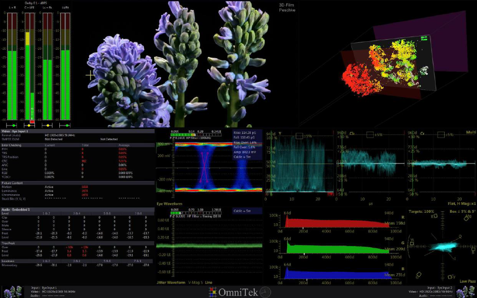Image resolution: width=477 pixels, height=298 pixels.
Task: Click the ±5% box on Cb waveform
Action: click(x=370, y=134)
